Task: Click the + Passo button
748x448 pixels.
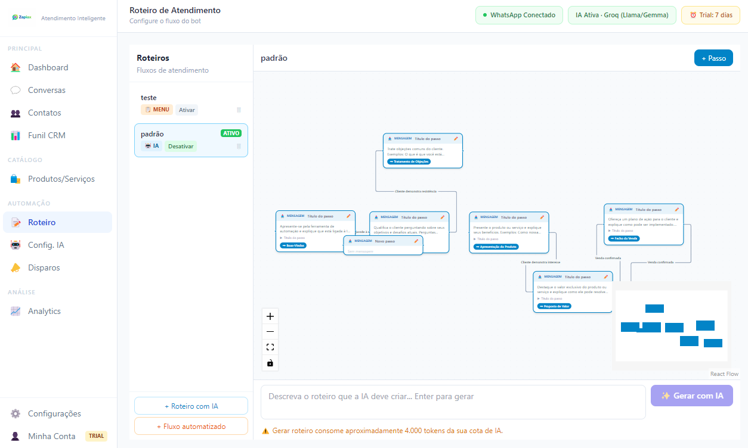Action: pyautogui.click(x=713, y=58)
